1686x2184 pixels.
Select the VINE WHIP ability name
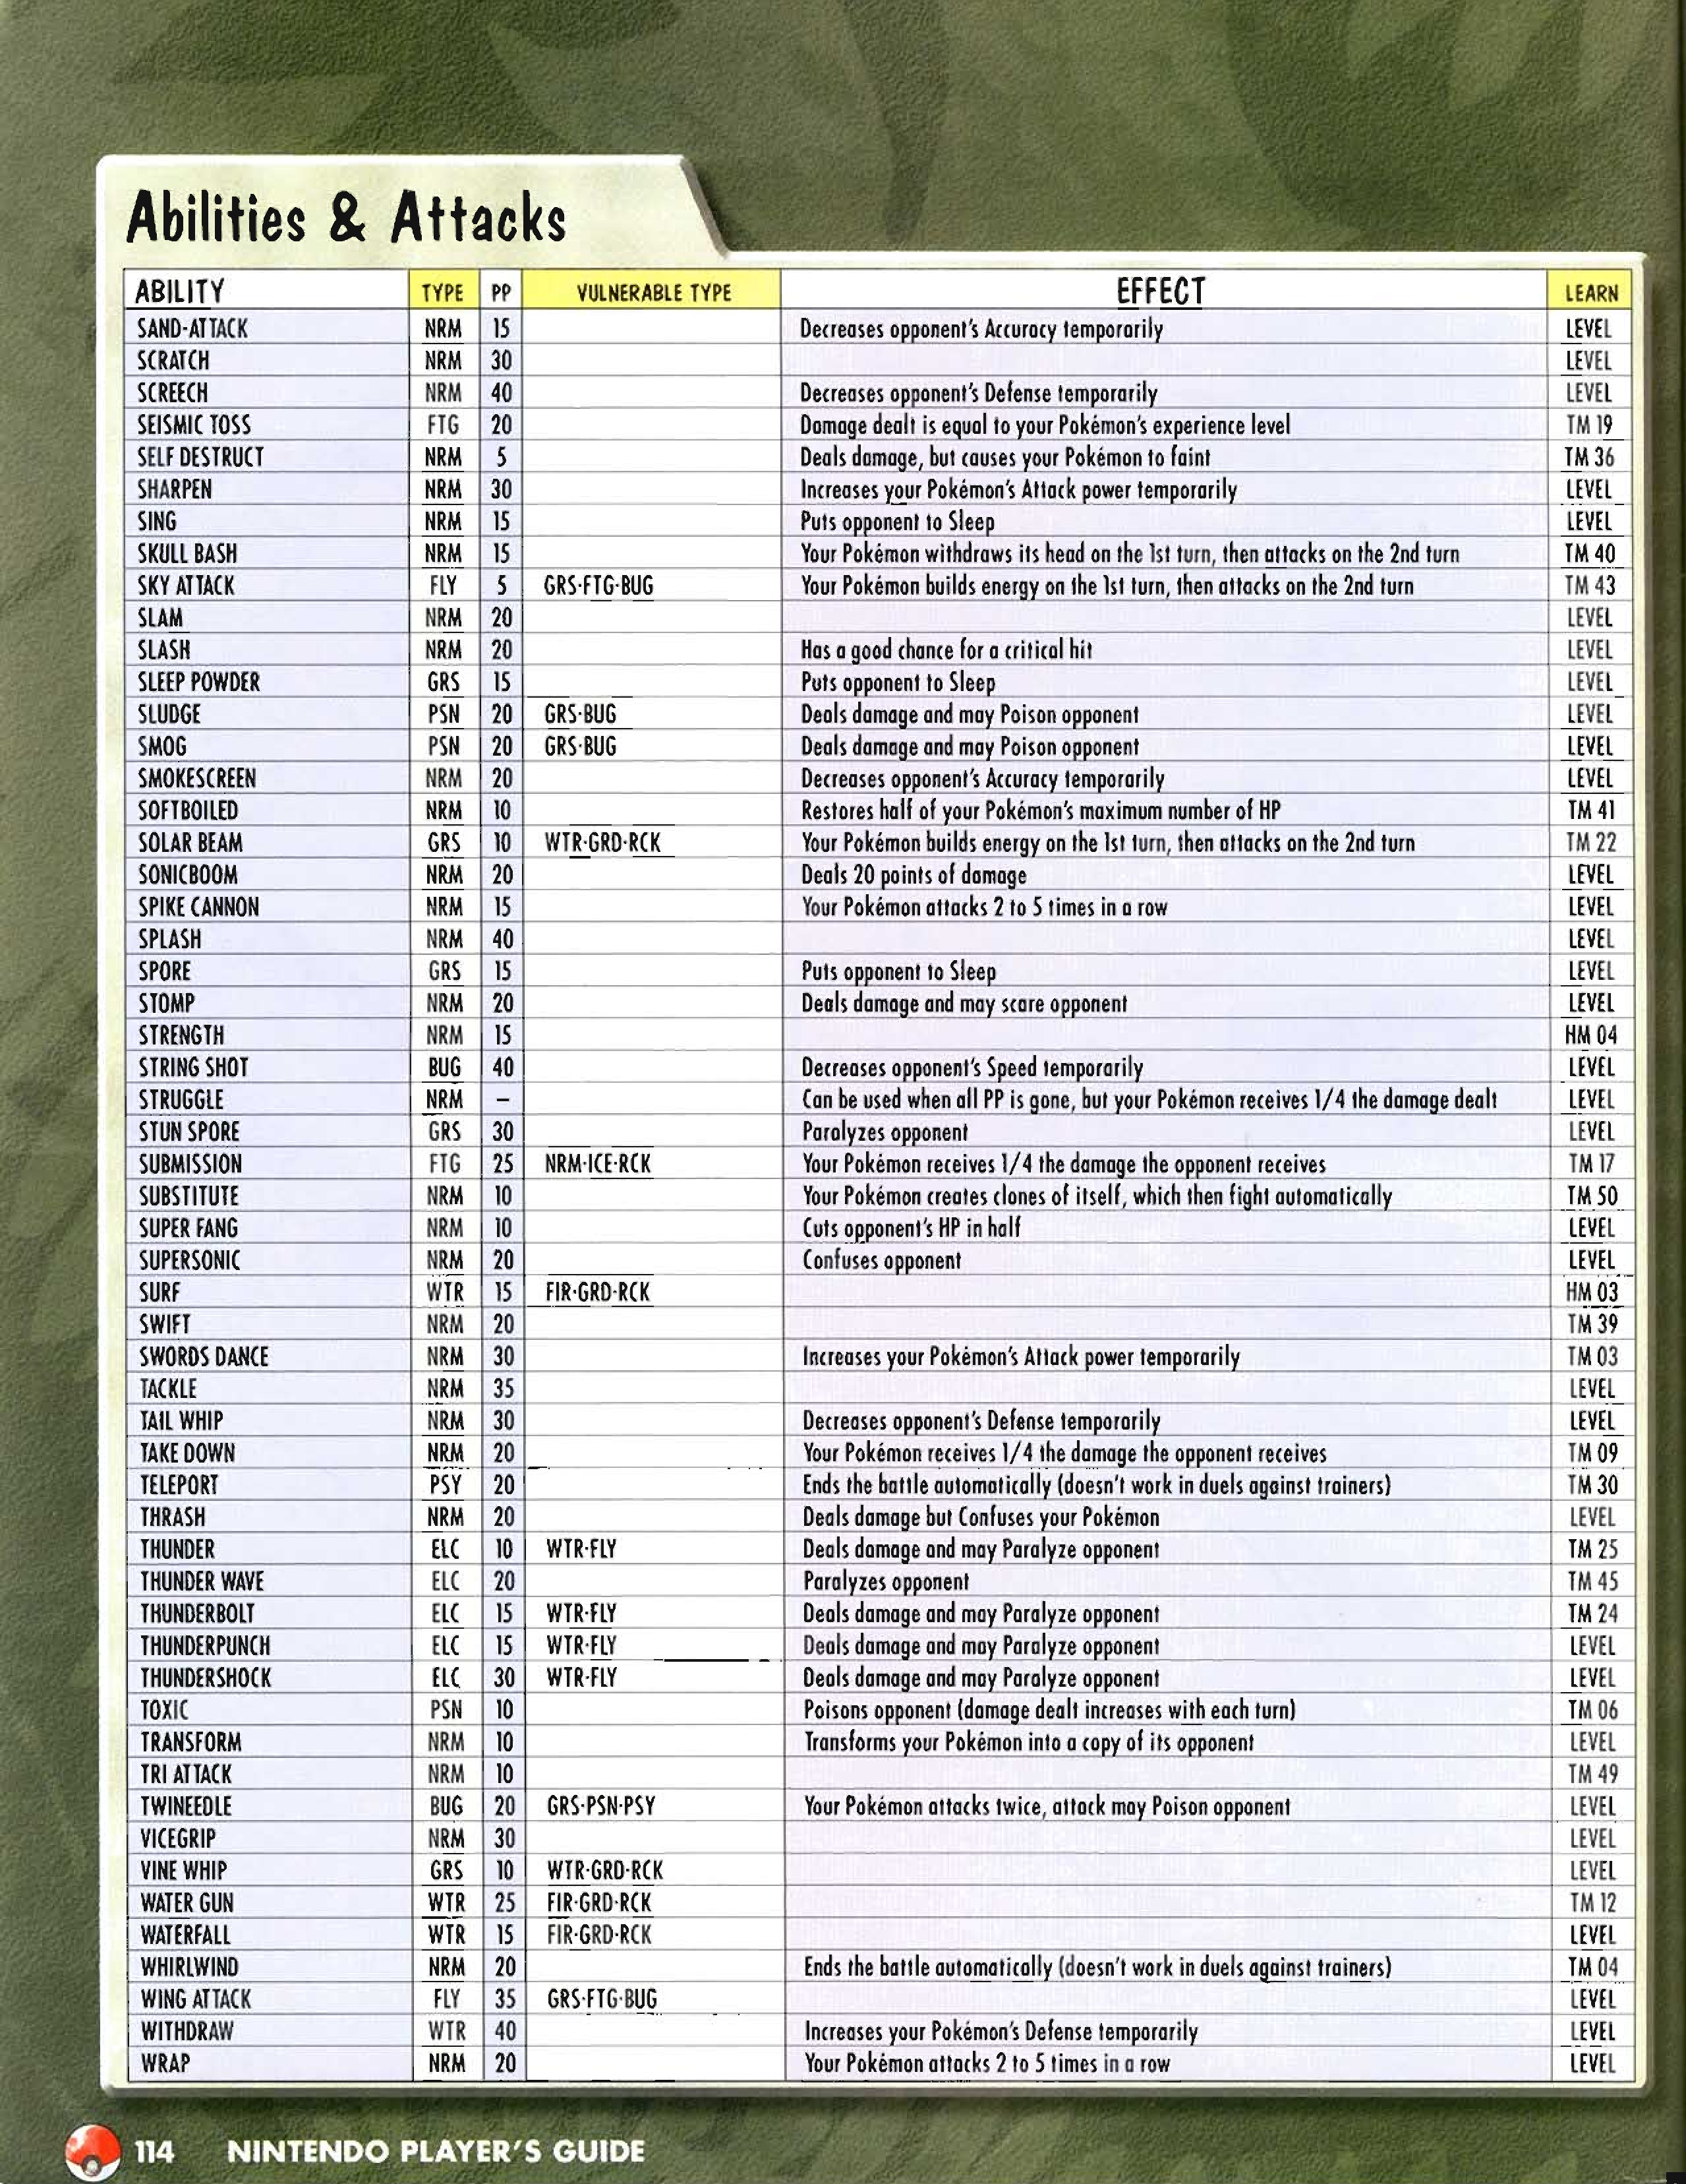point(184,1870)
